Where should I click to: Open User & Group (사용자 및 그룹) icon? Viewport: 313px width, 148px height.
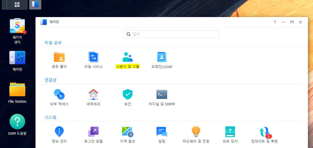(x=128, y=57)
